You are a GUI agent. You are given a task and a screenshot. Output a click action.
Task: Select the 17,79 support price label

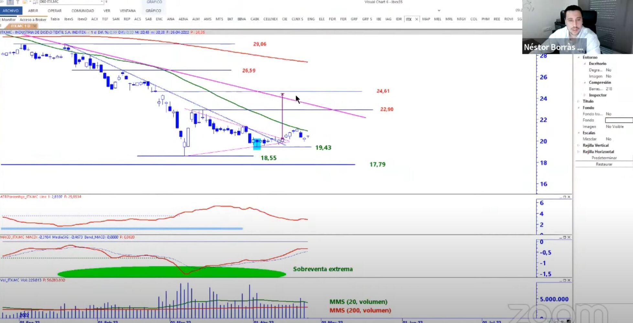[x=377, y=164]
